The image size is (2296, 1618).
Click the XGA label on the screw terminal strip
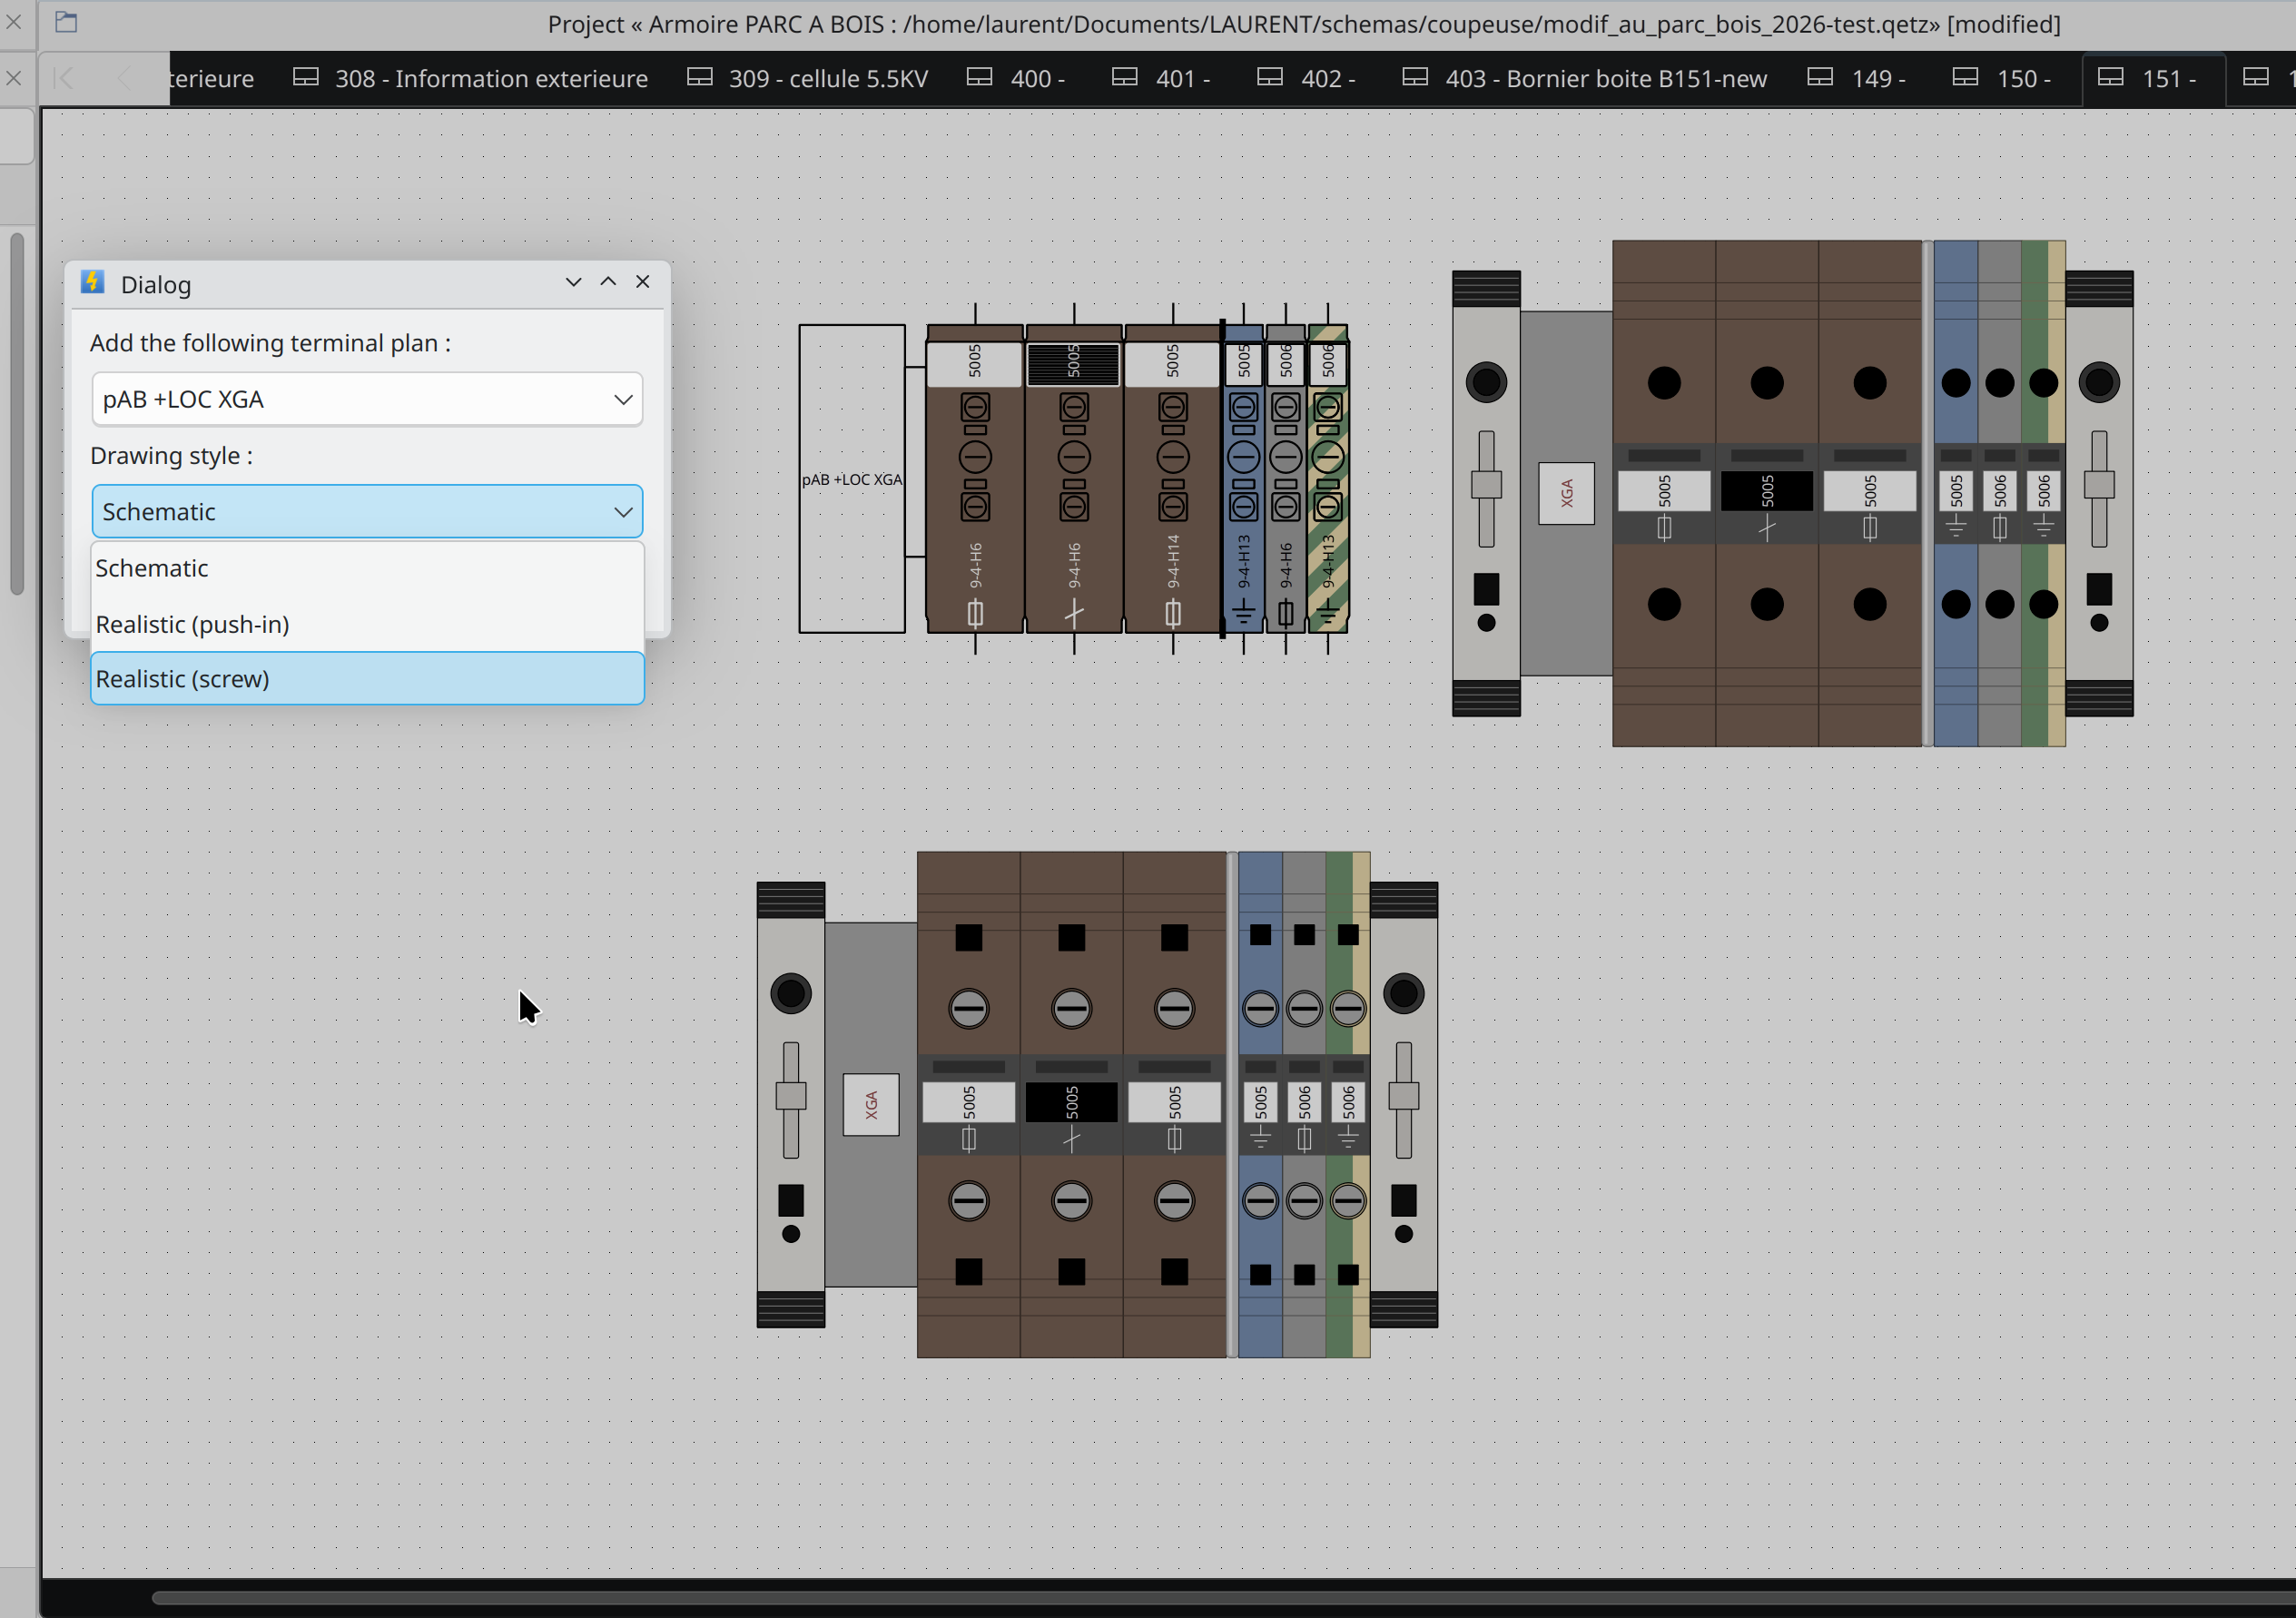coord(871,1104)
